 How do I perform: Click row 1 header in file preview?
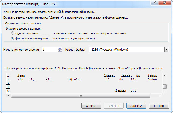tap(8, 76)
